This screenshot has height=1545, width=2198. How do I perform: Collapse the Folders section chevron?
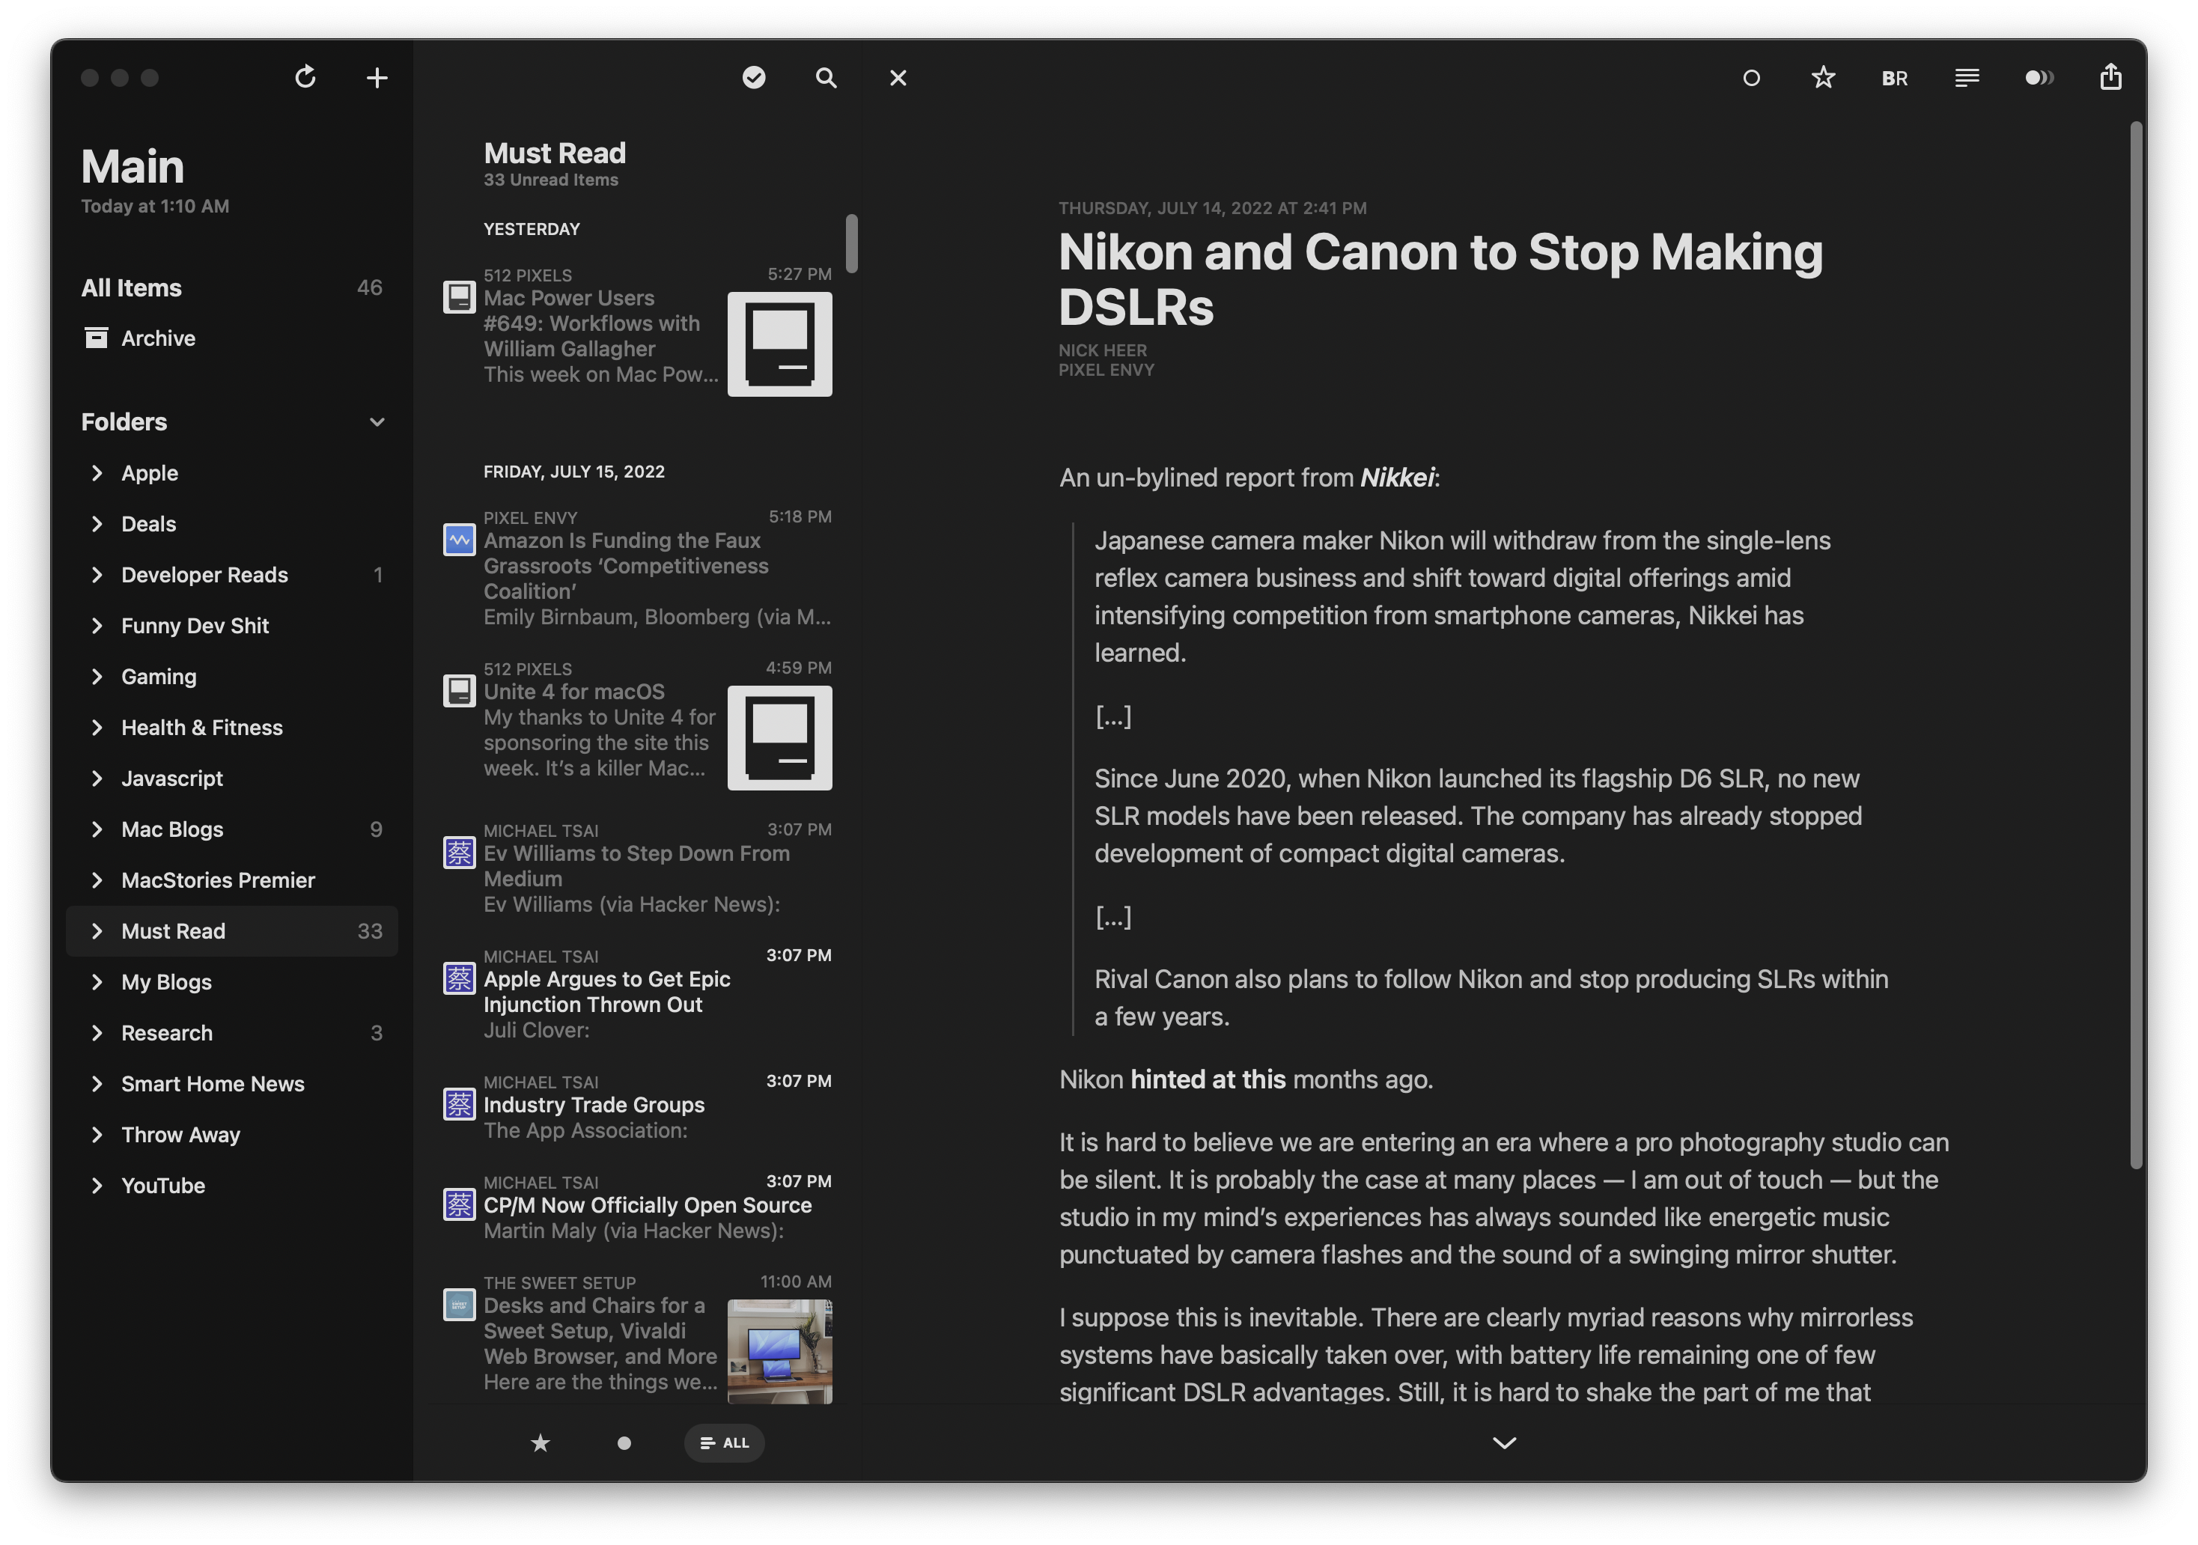(377, 422)
